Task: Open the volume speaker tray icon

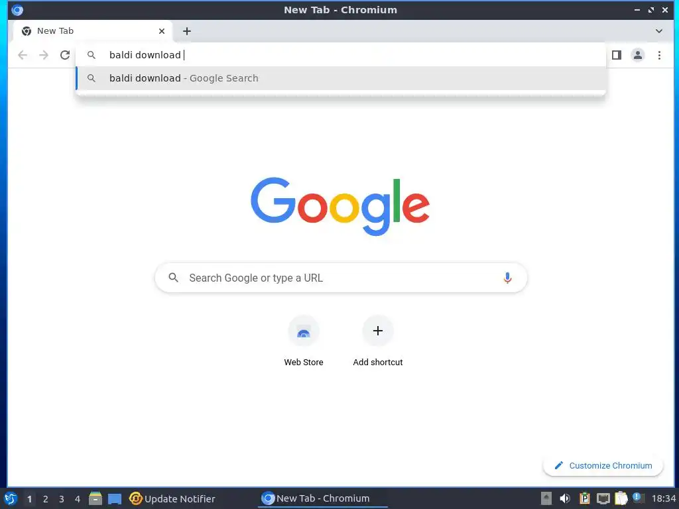Action: coord(565,498)
